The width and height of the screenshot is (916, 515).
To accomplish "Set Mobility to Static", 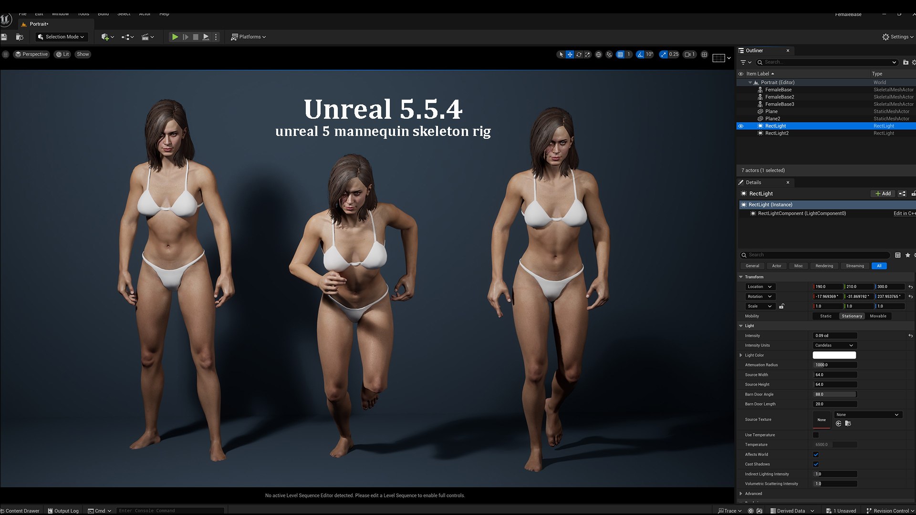I will click(x=825, y=316).
